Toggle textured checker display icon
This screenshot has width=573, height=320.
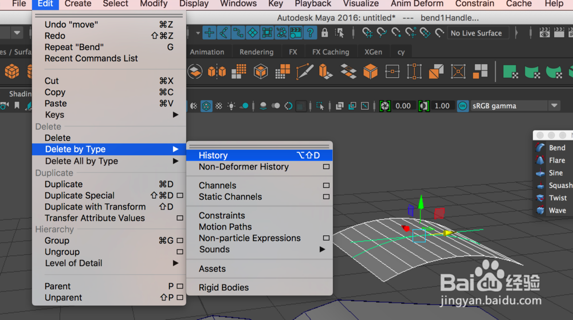(218, 106)
